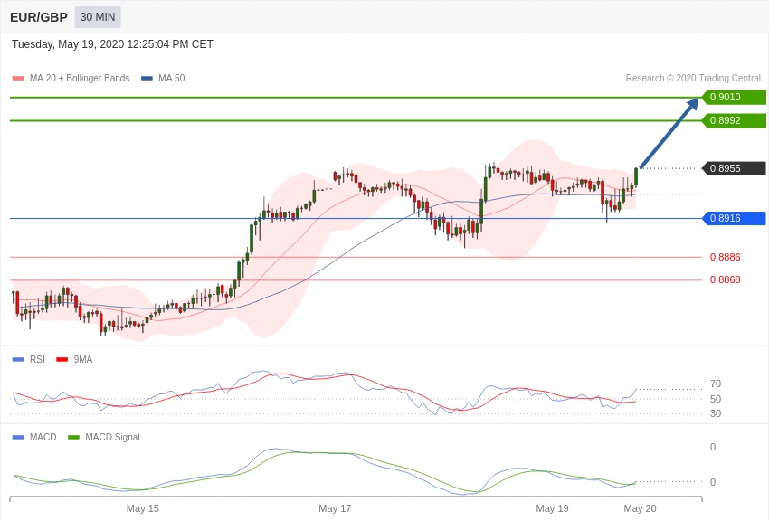Image resolution: width=769 pixels, height=521 pixels.
Task: Click the red 0.8868 support label
Action: click(725, 279)
